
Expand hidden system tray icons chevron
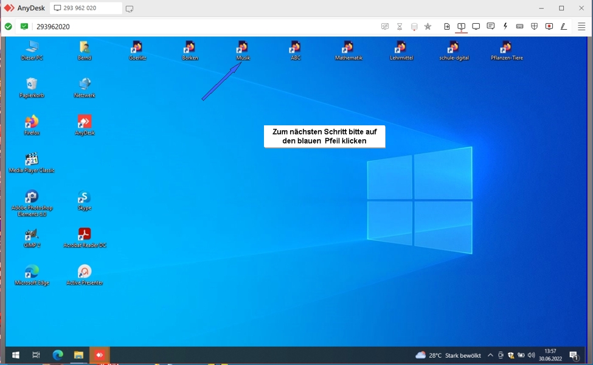tap(490, 355)
